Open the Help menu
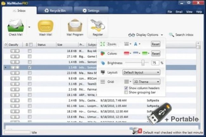This screenshot has height=137, width=206. pos(199,12)
